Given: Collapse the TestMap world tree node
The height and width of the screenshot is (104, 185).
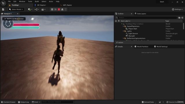Looking at the screenshot, I should tap(122, 24).
